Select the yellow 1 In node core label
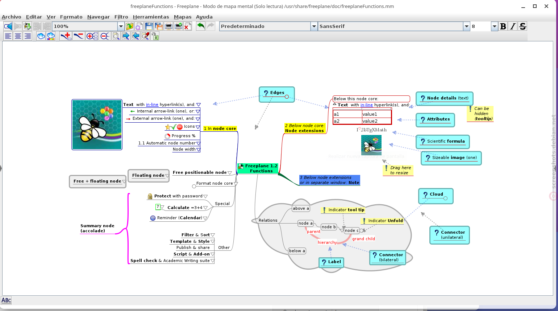 pos(220,128)
